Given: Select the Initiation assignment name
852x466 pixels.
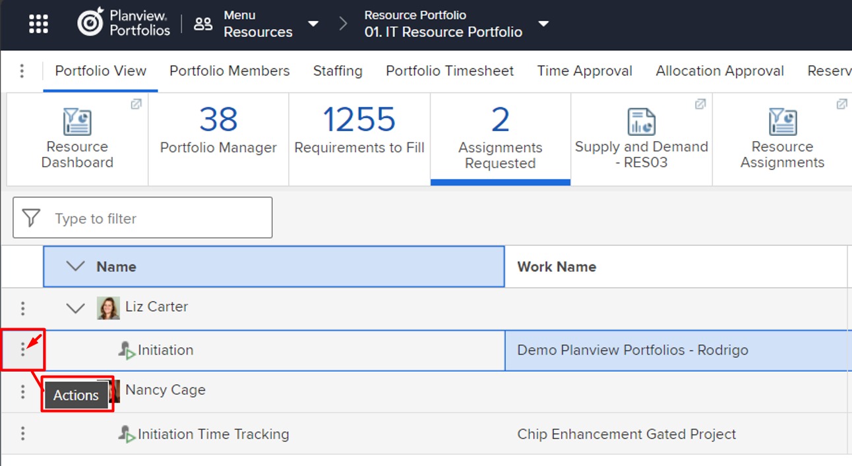Looking at the screenshot, I should 166,350.
